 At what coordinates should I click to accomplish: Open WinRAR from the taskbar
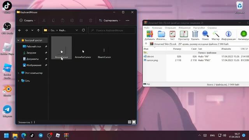click(x=67, y=135)
